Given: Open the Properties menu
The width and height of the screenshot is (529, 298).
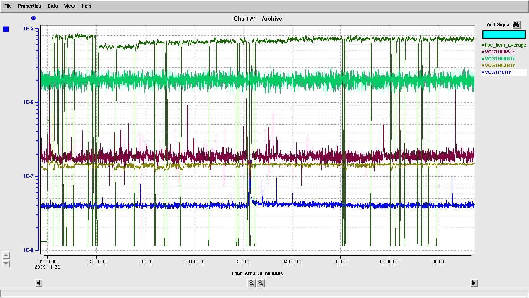Looking at the screenshot, I should [x=29, y=6].
